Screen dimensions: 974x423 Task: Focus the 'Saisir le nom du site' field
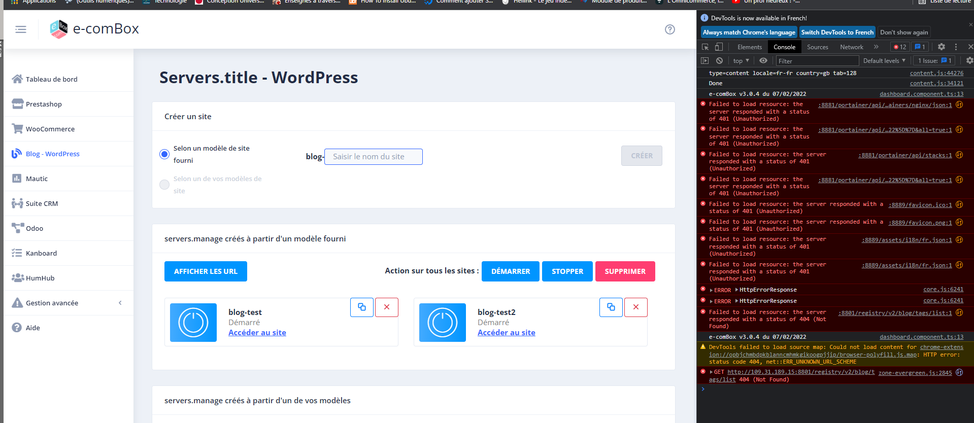click(x=374, y=157)
